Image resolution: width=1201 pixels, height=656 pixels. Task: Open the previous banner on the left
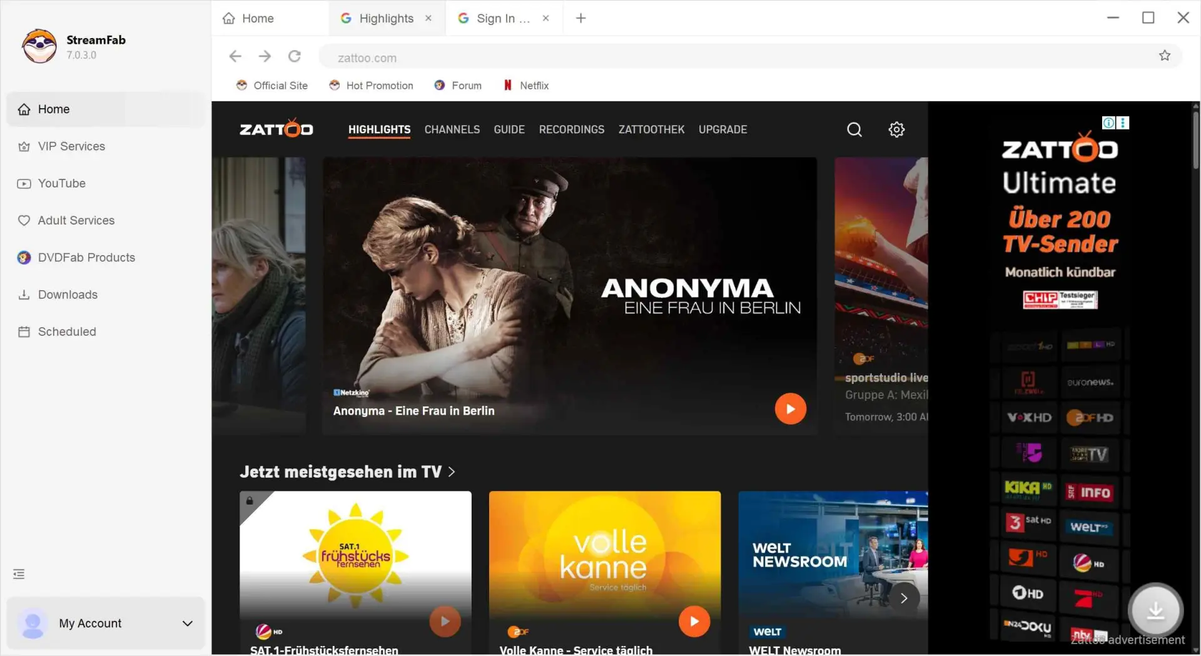pos(258,296)
